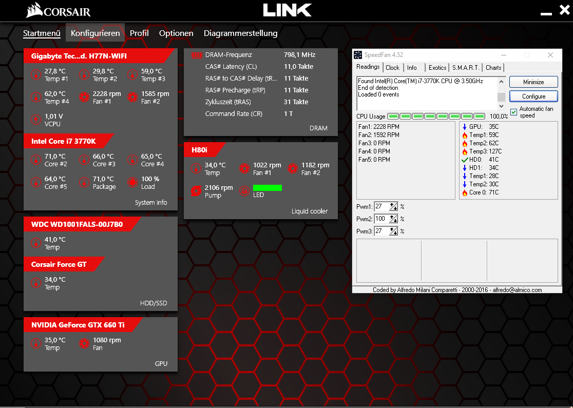
Task: Click the Pwm2 spinner arrows
Action: [394, 219]
